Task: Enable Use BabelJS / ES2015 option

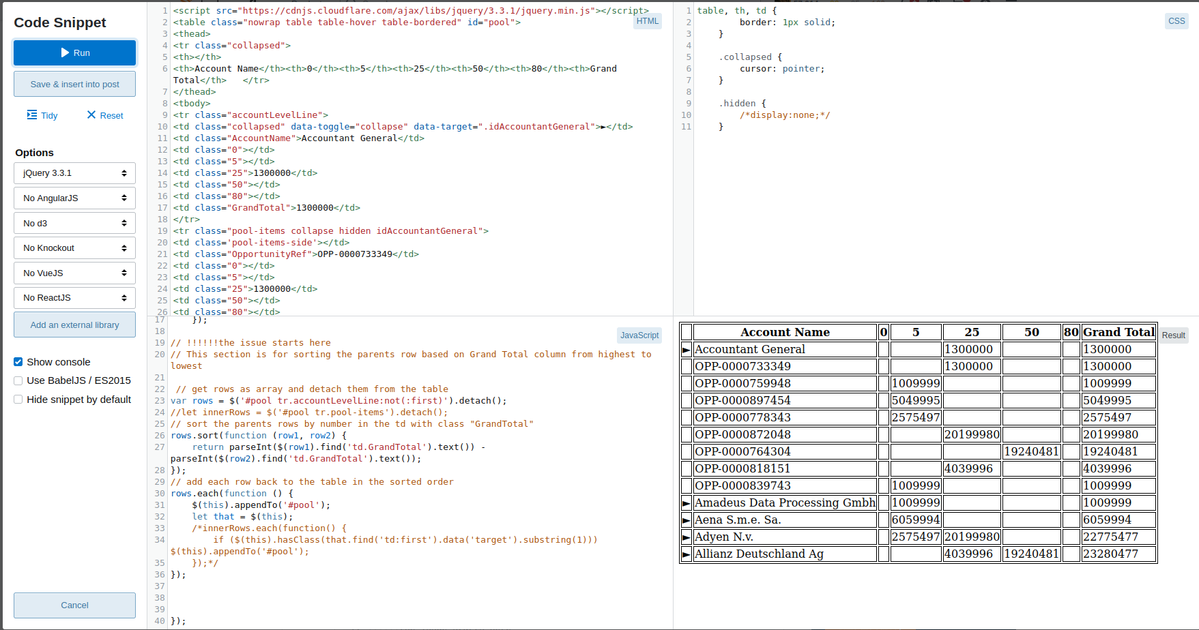Action: pos(18,380)
